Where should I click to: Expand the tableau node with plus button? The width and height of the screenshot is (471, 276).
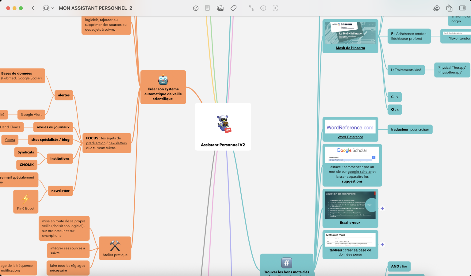pyautogui.click(x=382, y=245)
